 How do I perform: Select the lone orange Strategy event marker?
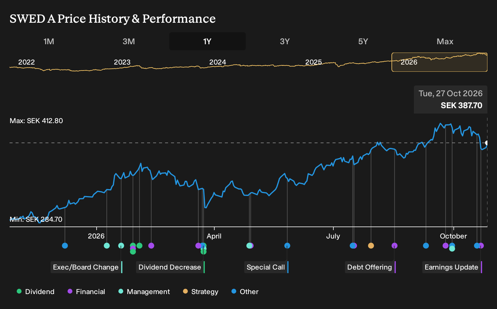[371, 246]
